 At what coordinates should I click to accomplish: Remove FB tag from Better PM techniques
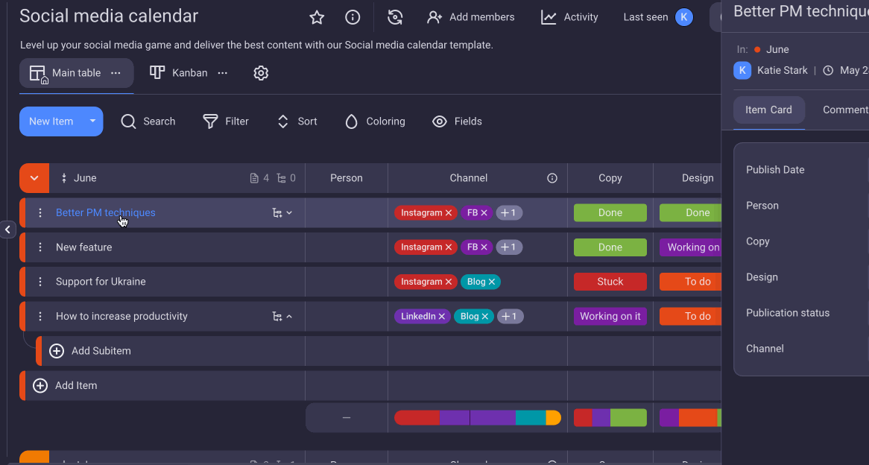click(x=484, y=213)
